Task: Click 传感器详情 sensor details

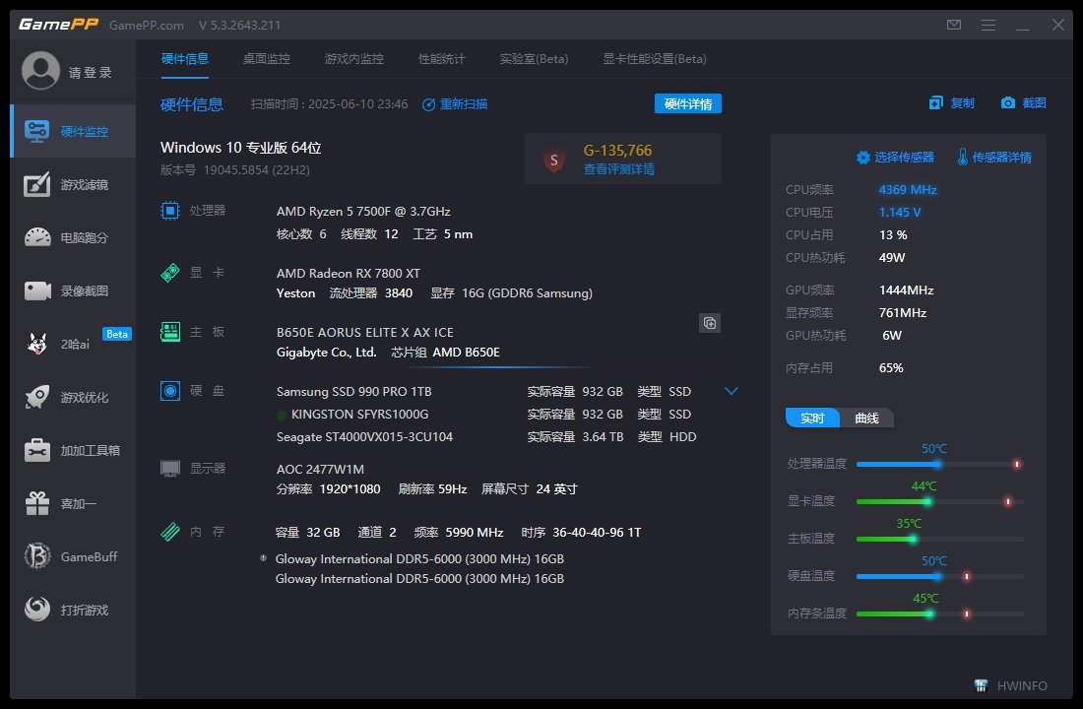Action: click(x=994, y=157)
